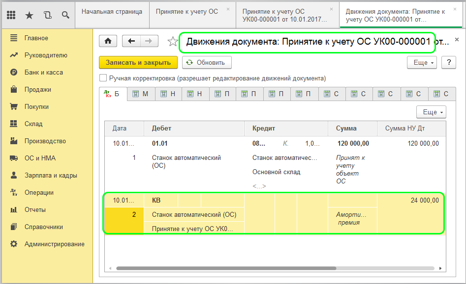The image size is (466, 284).
Task: Open Зарплата и кадры section
Action: 51,175
